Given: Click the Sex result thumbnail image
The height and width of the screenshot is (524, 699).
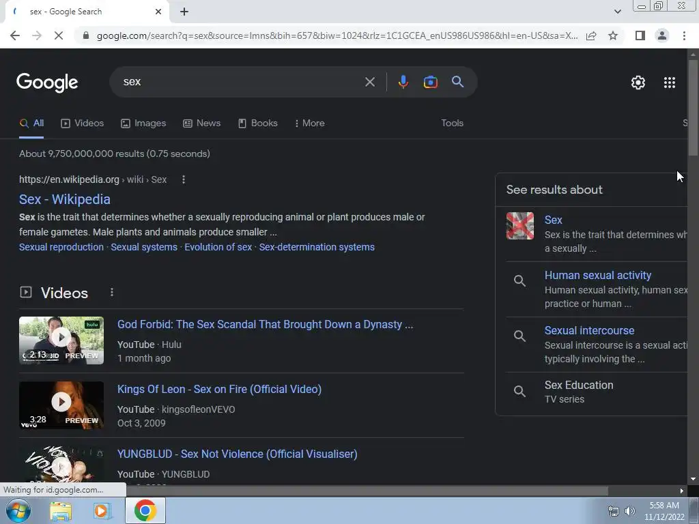Looking at the screenshot, I should pyautogui.click(x=519, y=226).
